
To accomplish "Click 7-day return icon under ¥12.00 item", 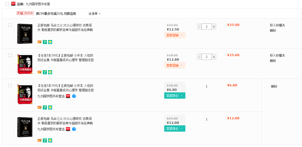I will click(x=45, y=140).
